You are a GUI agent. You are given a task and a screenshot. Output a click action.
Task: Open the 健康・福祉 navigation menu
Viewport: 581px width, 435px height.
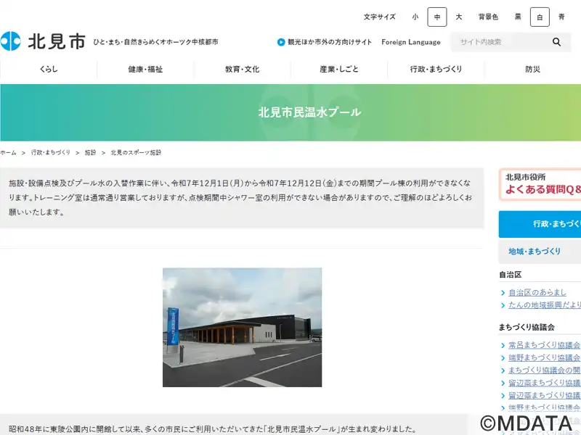click(x=145, y=70)
